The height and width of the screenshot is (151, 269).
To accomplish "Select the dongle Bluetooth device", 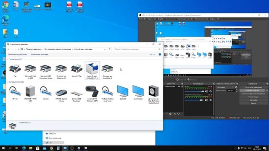I will pyautogui.click(x=46, y=93).
